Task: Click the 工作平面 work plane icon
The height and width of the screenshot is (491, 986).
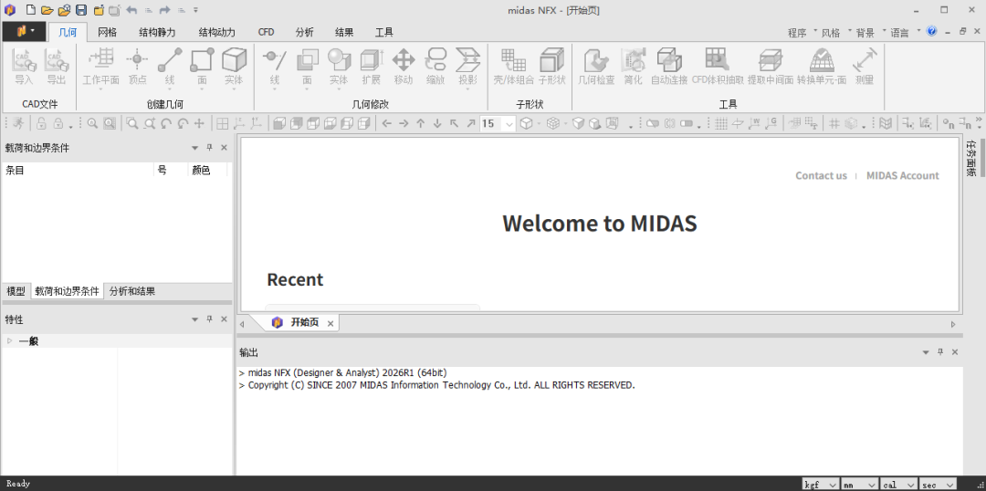Action: (100, 68)
